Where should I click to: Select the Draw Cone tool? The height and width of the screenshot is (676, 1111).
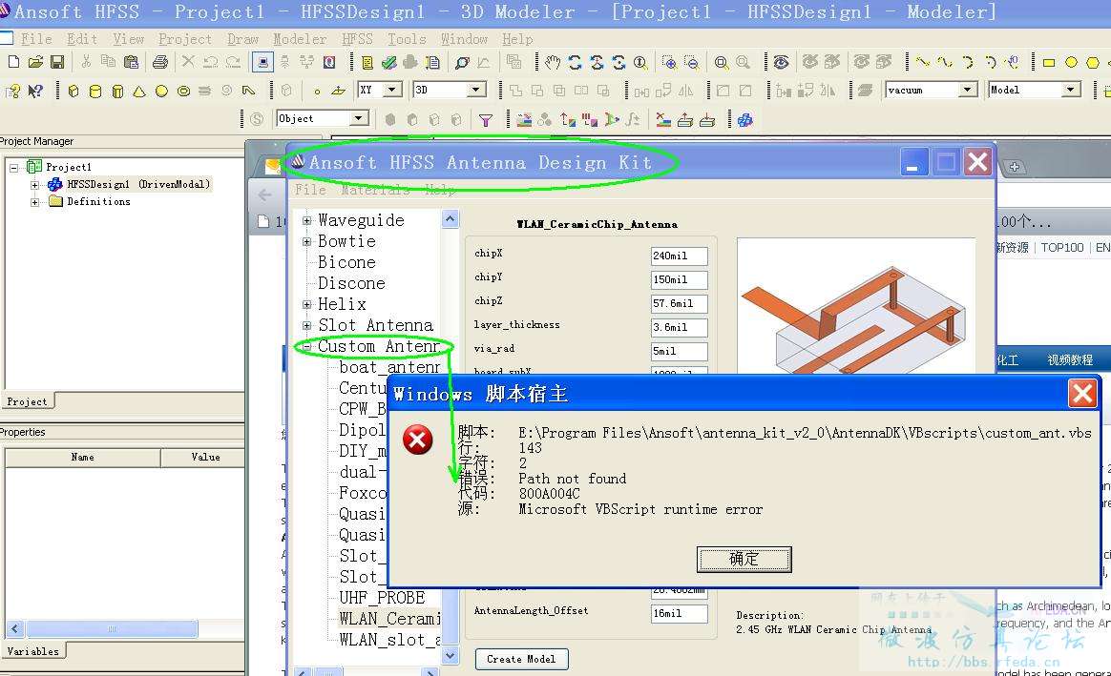click(x=139, y=91)
